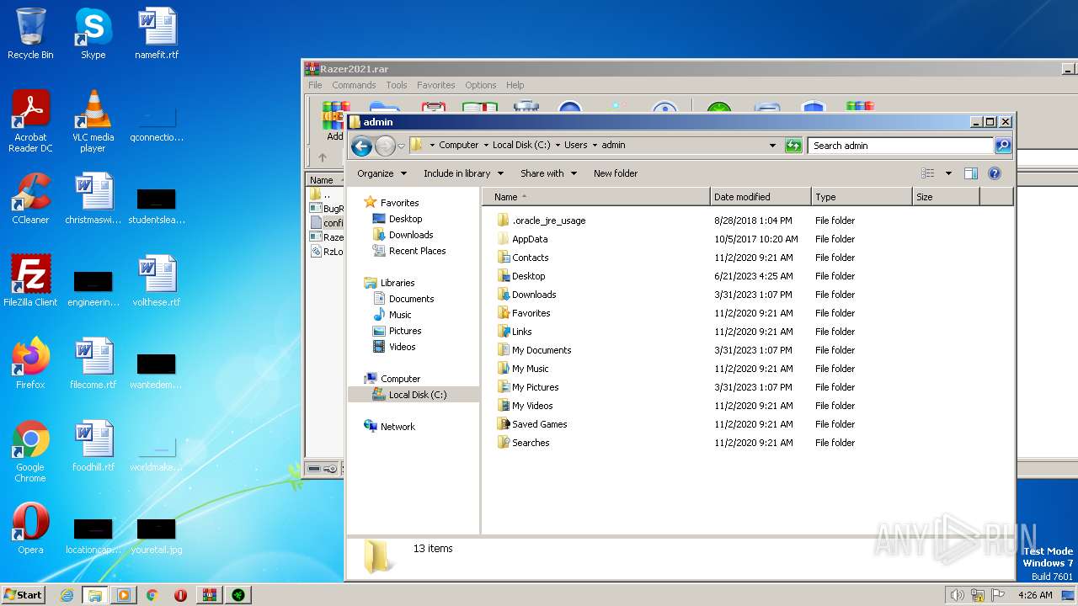This screenshot has width=1078, height=606.
Task: Open volume control in system tray
Action: tap(957, 595)
